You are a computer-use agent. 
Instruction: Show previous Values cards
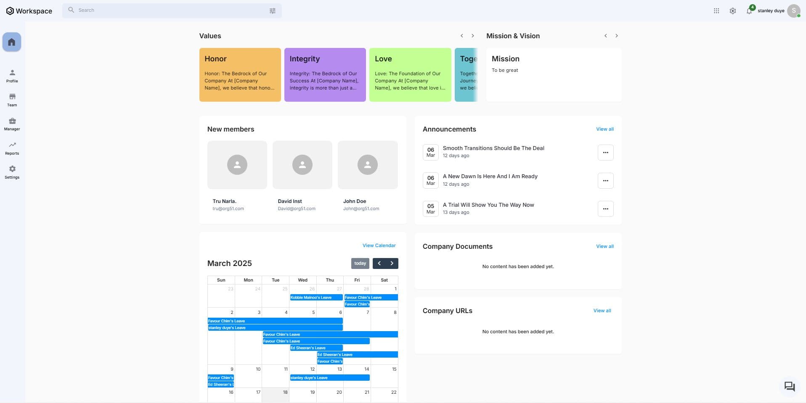(462, 36)
